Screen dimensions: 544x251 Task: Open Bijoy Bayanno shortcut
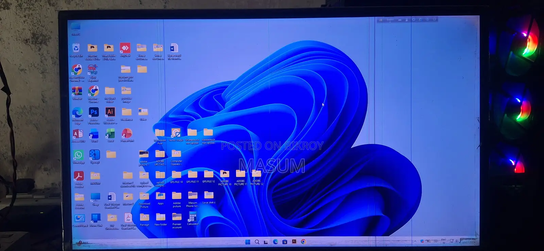[x=93, y=73]
